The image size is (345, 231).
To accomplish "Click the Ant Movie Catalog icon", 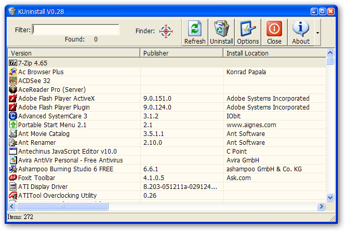I will 13,133.
